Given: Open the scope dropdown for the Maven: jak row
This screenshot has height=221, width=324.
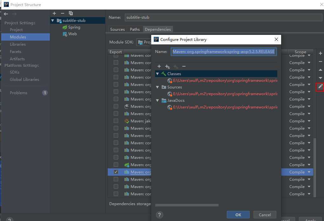Looking at the screenshot, I should 309,121.
